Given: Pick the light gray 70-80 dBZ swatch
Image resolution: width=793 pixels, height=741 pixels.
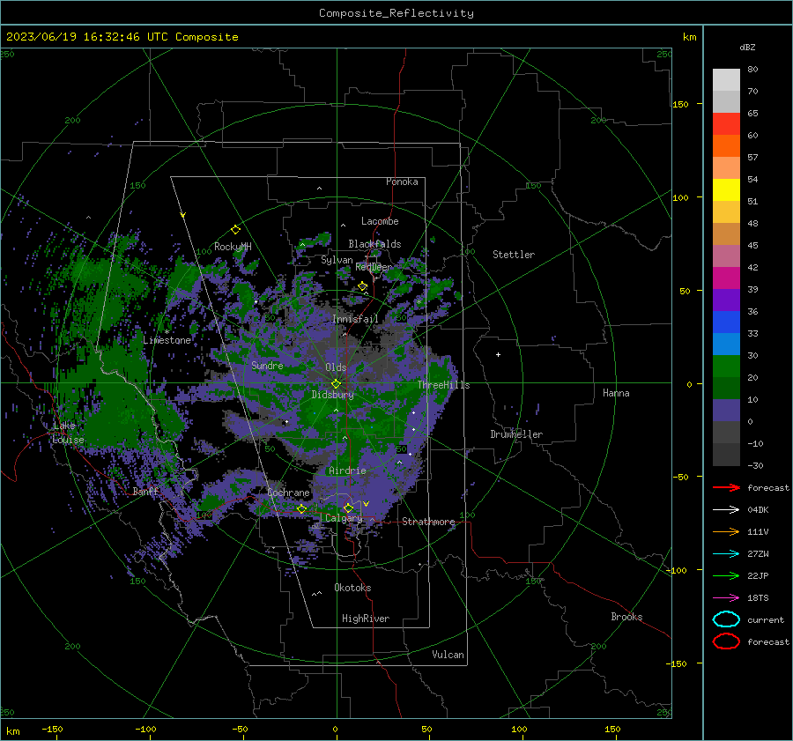Looking at the screenshot, I should (x=726, y=80).
